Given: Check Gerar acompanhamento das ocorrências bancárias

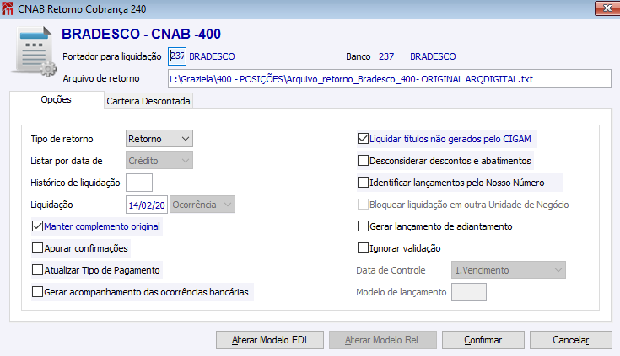Looking at the screenshot, I should point(38,292).
